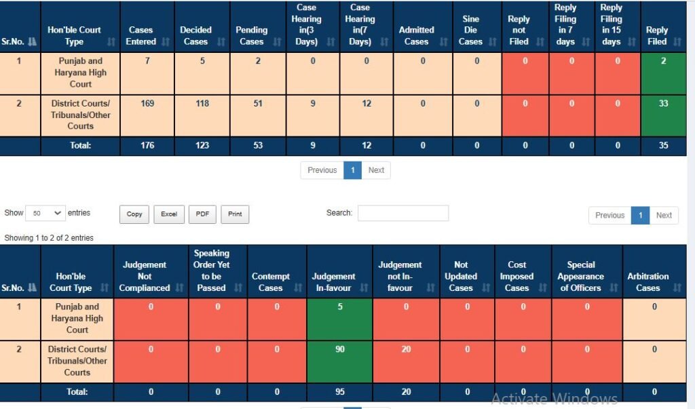Go to Next page under top table

376,170
